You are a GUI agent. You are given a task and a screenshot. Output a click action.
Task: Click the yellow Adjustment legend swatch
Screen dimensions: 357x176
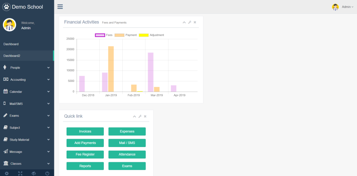144,35
